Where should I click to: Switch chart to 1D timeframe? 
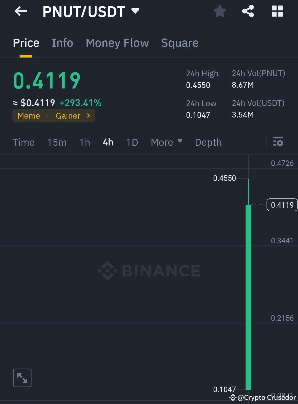point(132,142)
